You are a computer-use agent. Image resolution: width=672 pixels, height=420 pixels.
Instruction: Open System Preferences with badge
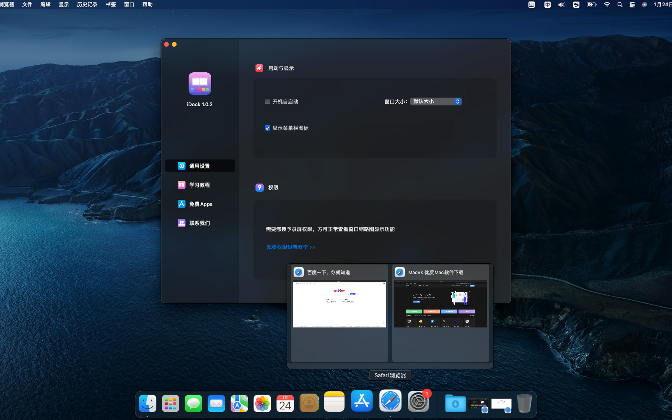point(418,402)
